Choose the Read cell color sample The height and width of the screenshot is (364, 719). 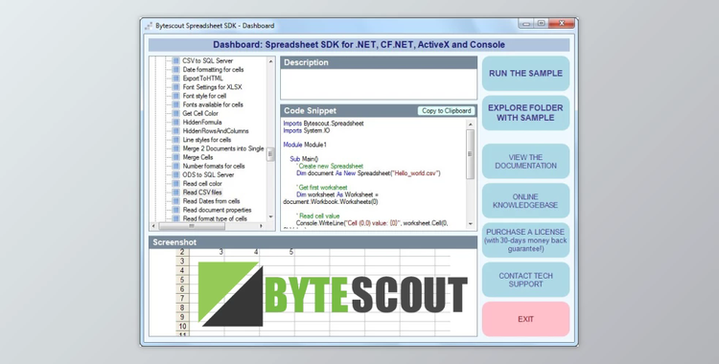202,183
